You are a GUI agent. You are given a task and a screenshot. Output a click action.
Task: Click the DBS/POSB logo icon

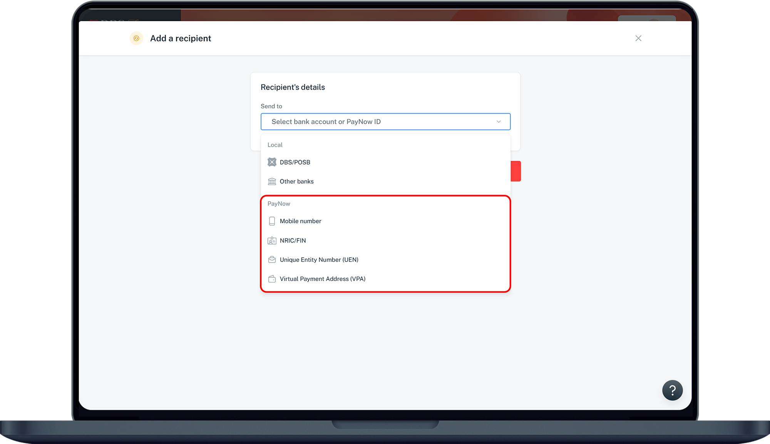click(272, 162)
